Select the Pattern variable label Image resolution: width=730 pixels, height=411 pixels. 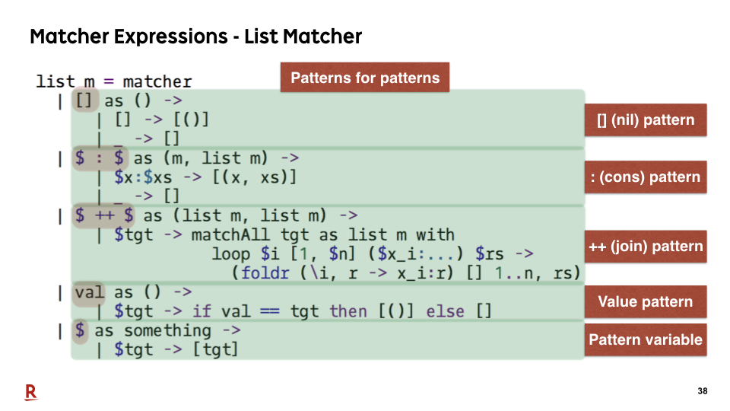click(x=646, y=339)
